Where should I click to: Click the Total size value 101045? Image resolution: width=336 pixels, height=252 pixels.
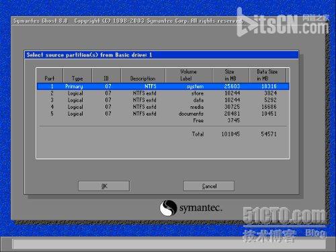230,134
